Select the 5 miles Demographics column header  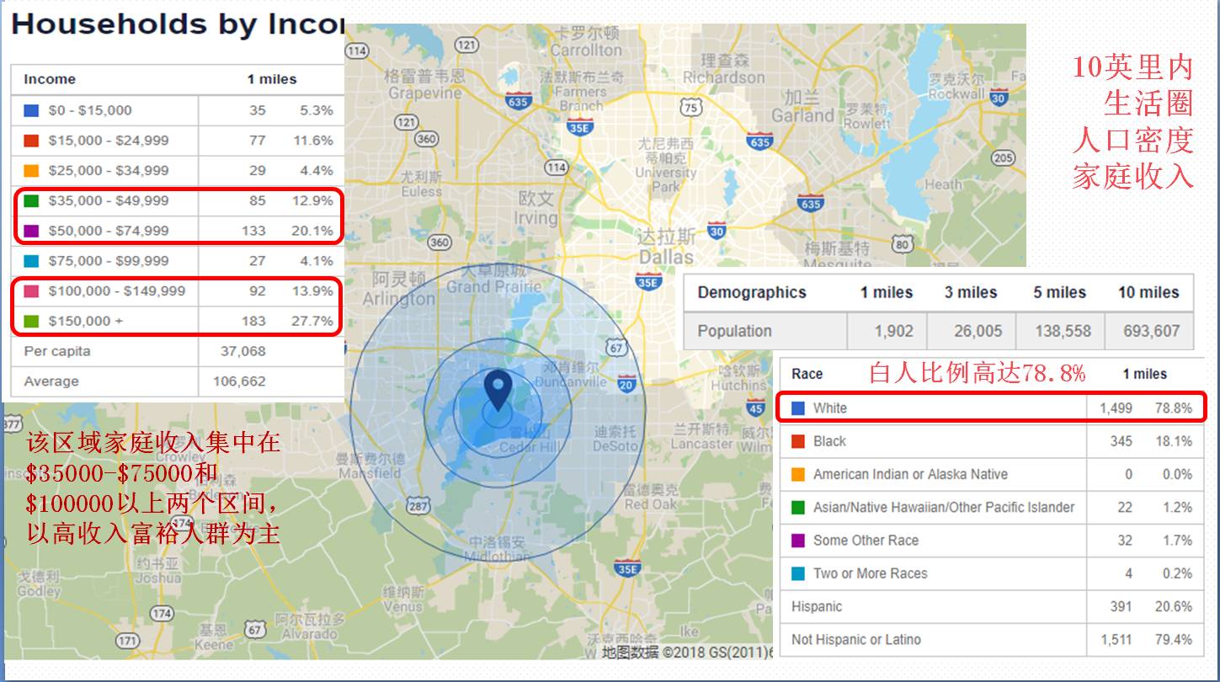1059,293
